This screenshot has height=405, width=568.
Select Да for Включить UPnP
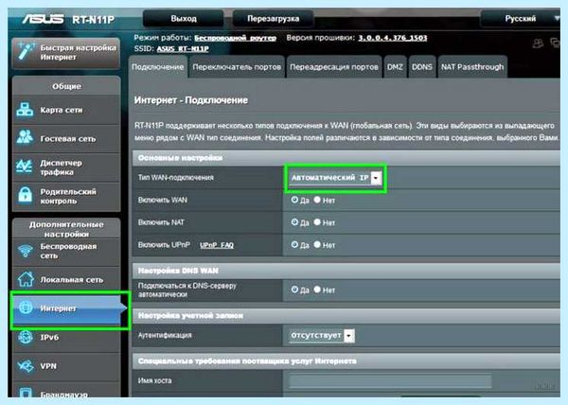pos(294,245)
